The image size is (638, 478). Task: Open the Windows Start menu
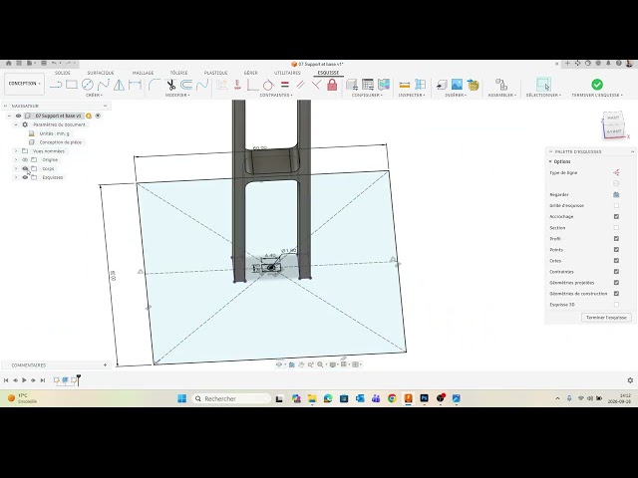point(181,398)
